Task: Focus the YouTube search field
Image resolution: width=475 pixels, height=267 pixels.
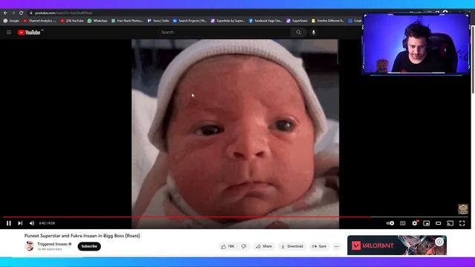Action: pyautogui.click(x=224, y=32)
